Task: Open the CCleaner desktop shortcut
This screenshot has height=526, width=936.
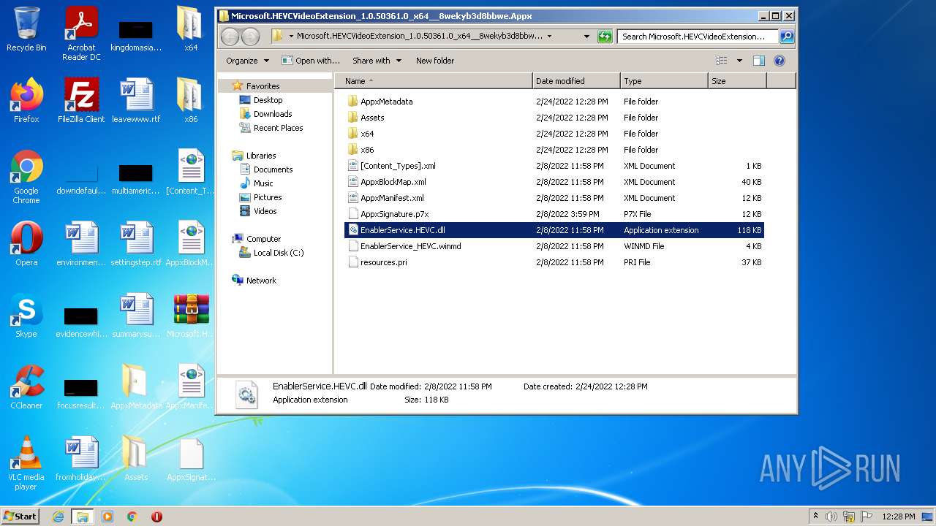Action: (x=26, y=386)
